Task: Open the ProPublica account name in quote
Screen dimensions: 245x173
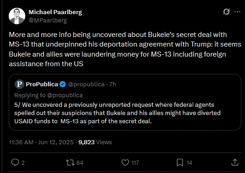Action: point(42,84)
